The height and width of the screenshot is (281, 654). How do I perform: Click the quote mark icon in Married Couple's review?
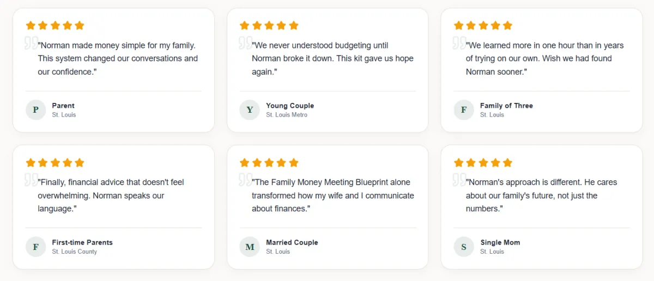245,179
